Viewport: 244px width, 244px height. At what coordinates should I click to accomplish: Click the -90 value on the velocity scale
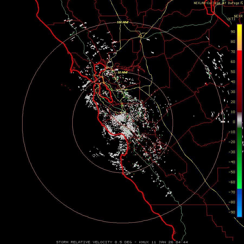point(232,212)
